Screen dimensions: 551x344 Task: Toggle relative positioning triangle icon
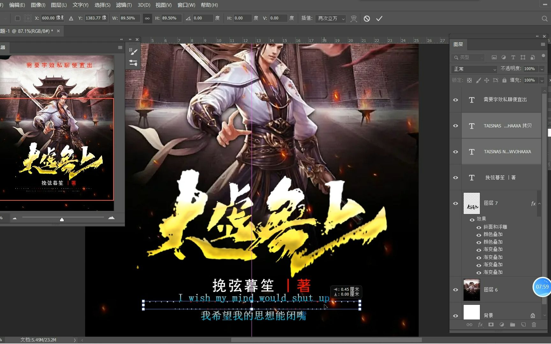[x=71, y=18]
